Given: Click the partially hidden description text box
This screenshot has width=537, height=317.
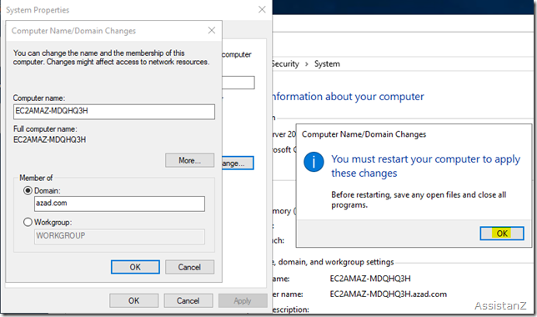Looking at the screenshot, I should (238, 83).
